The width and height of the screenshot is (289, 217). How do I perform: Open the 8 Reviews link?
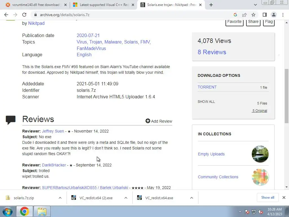[212, 52]
